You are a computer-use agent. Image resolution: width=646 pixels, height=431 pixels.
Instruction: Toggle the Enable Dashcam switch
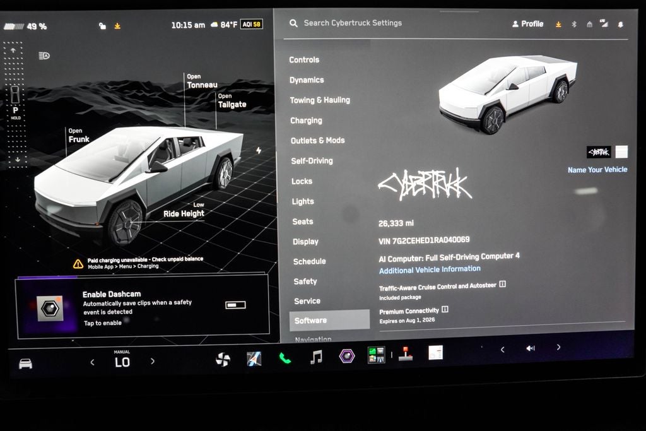tap(236, 305)
